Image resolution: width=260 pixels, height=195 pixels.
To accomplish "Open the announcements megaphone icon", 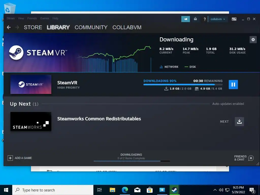I will point(186,19).
